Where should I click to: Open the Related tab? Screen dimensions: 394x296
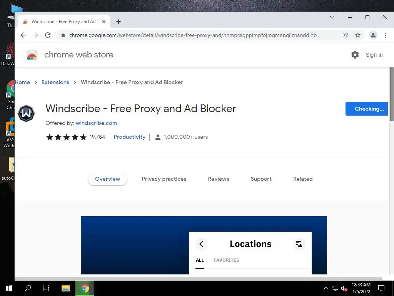[303, 179]
